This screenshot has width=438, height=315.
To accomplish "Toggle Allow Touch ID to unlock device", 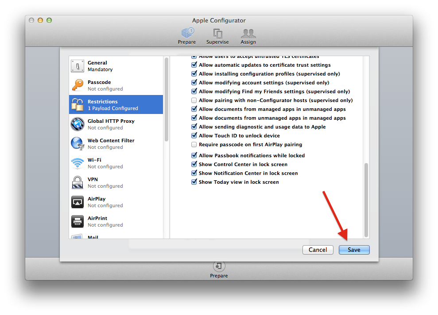I will [194, 136].
